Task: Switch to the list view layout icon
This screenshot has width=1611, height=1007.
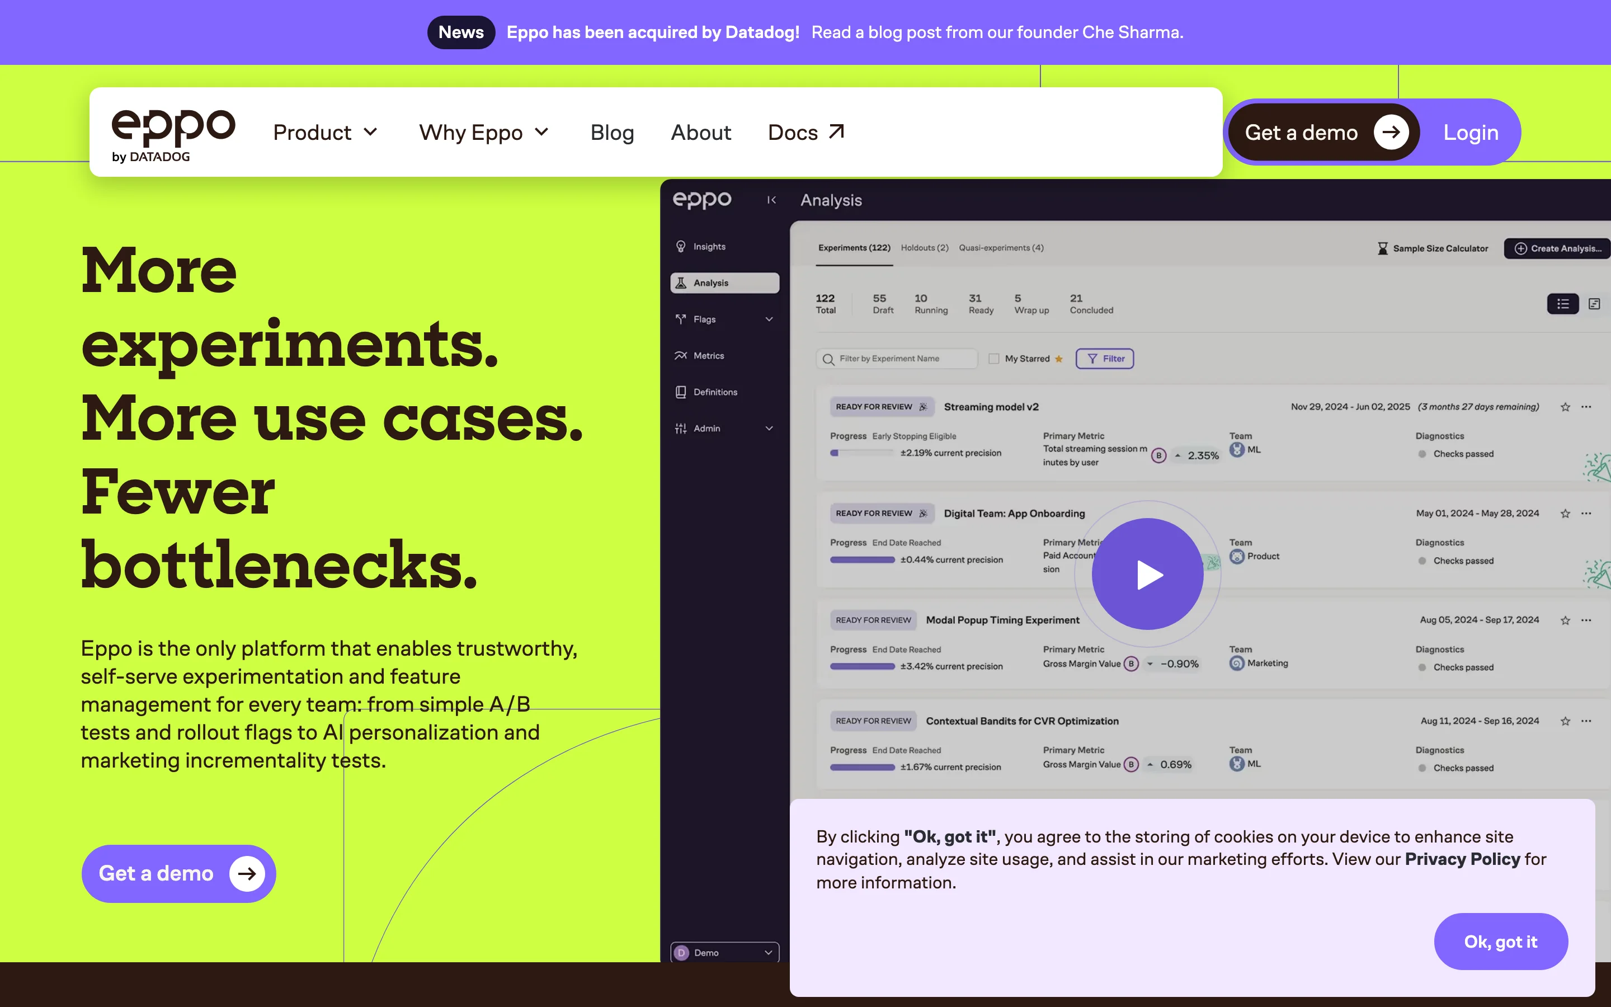Action: pyautogui.click(x=1562, y=304)
